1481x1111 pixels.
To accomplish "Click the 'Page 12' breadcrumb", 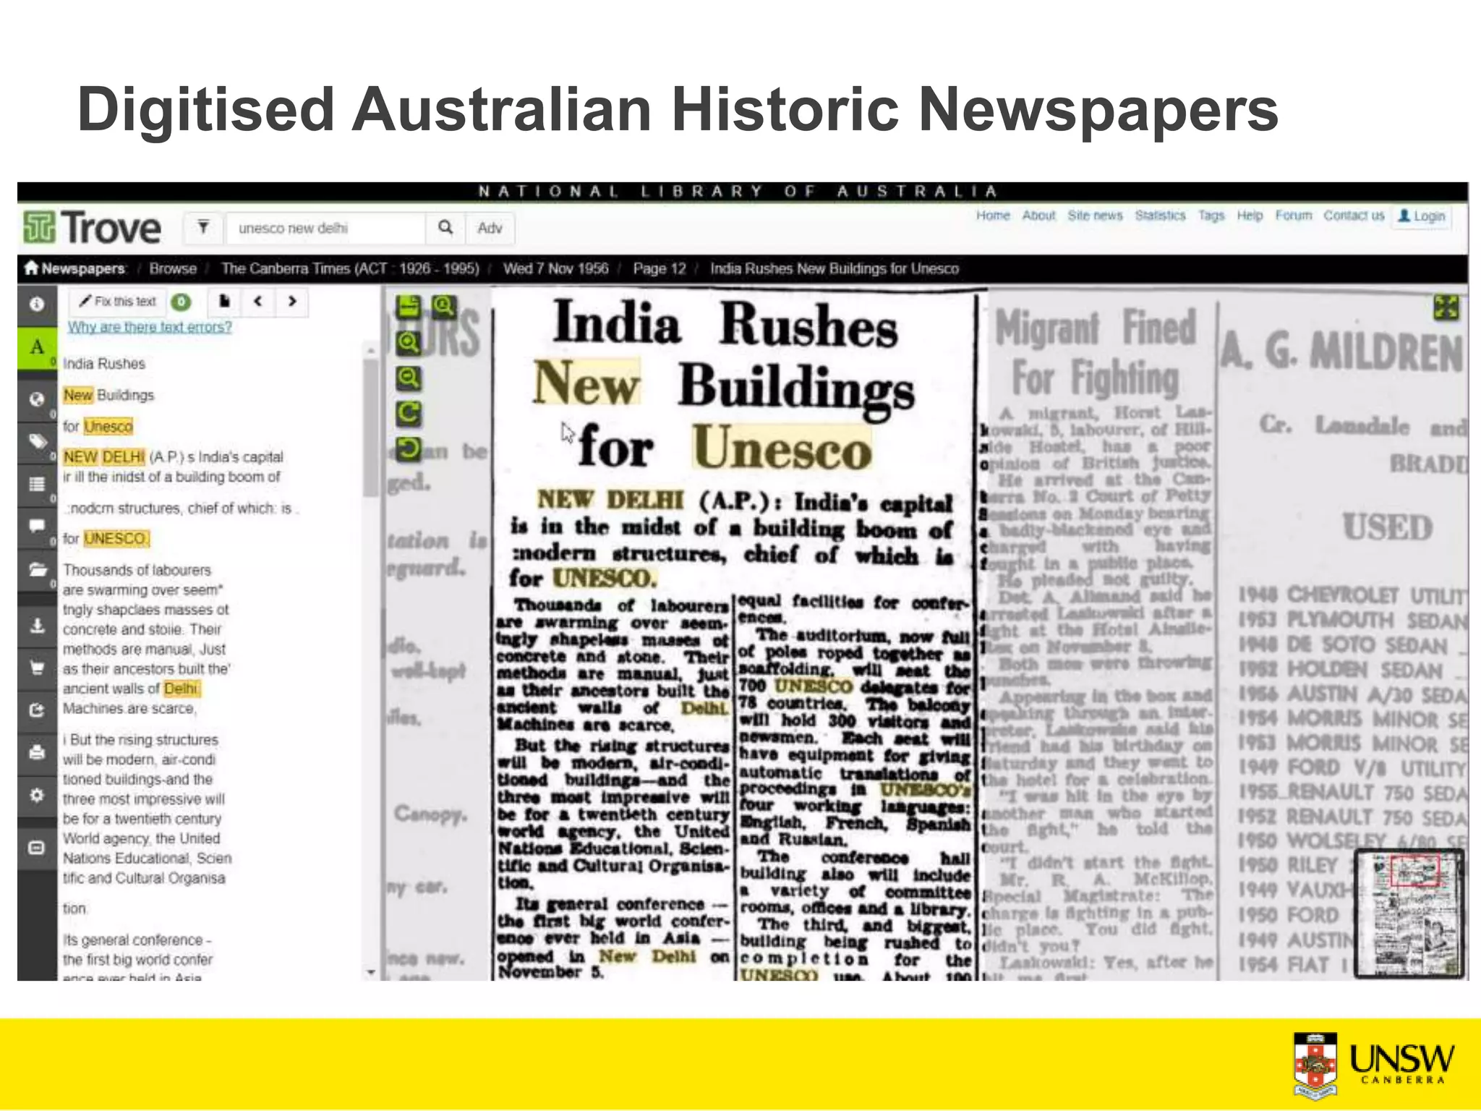I will point(659,268).
